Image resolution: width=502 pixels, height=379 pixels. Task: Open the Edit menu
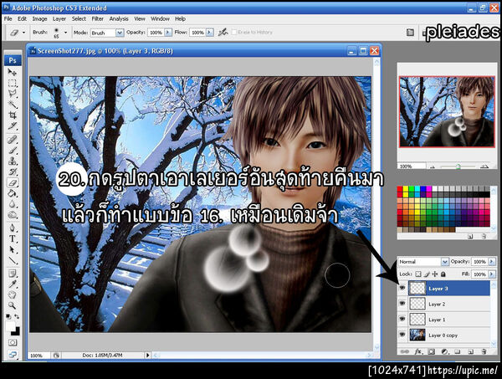(22, 19)
